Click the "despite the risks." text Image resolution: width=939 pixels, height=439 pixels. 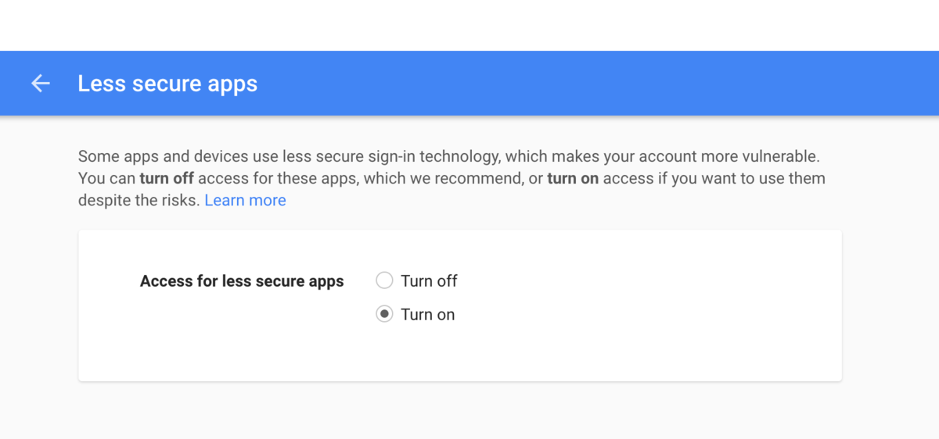coord(139,201)
